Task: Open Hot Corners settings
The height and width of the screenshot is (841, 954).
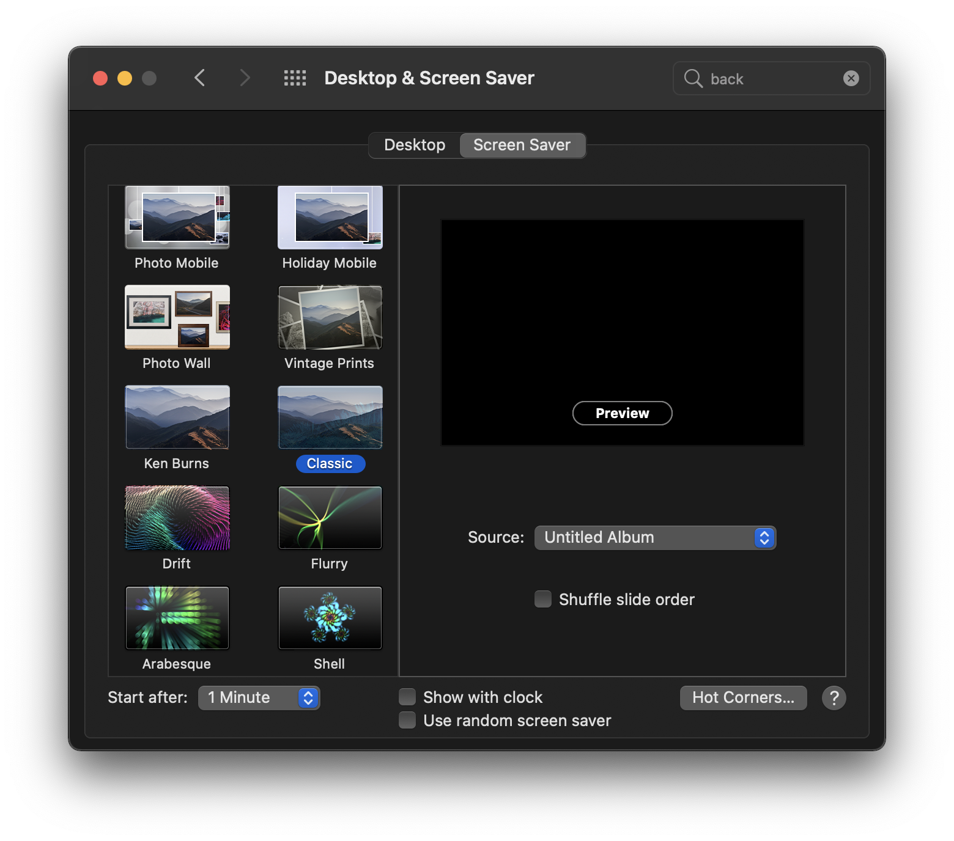Action: point(743,698)
